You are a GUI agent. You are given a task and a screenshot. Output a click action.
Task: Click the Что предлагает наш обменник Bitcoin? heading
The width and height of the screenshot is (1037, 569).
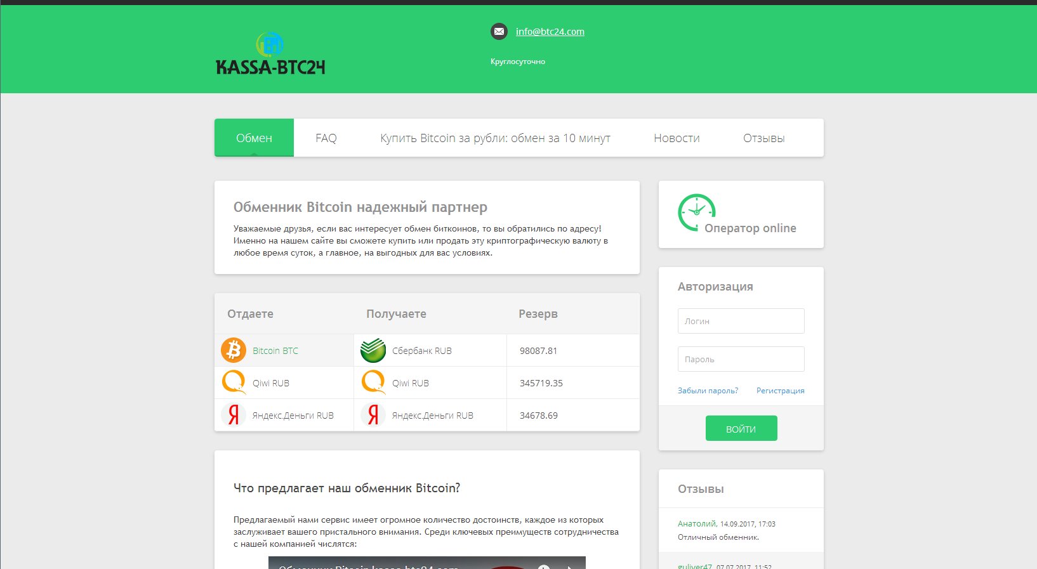click(x=347, y=488)
